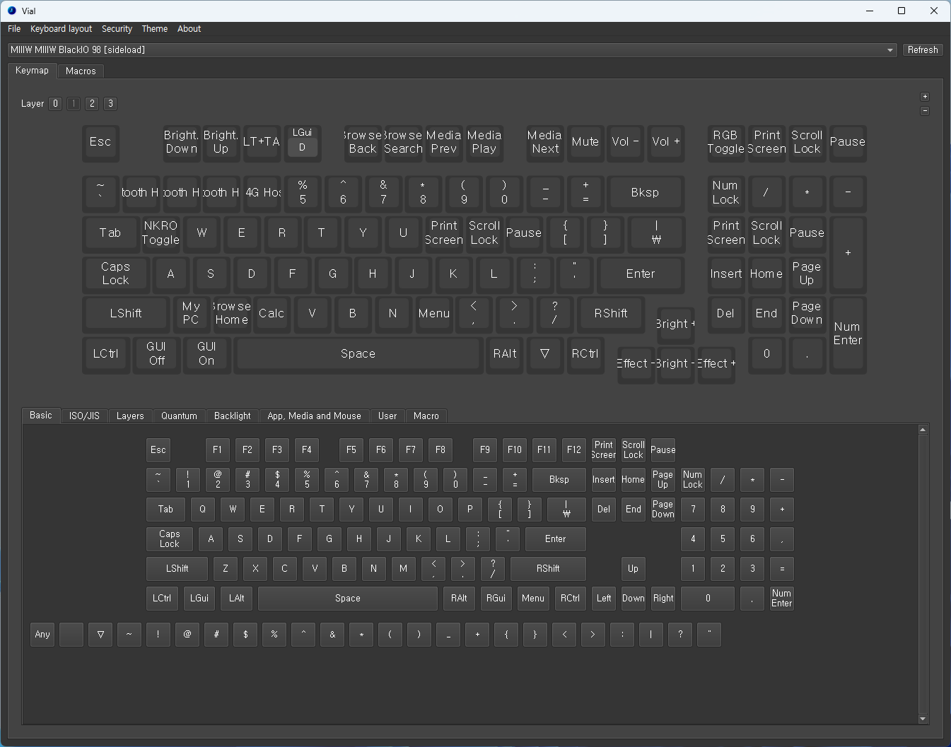Click the Any key button
The image size is (951, 747).
click(x=42, y=635)
